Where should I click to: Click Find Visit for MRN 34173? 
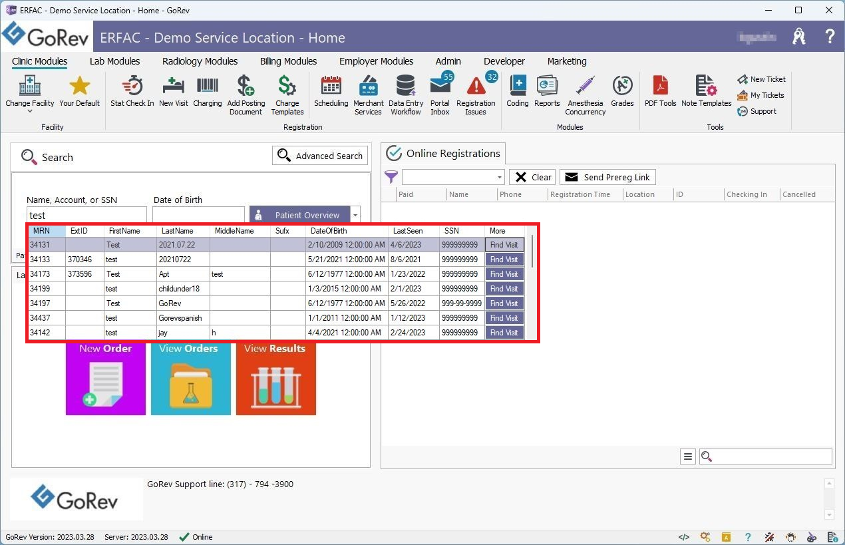[504, 274]
